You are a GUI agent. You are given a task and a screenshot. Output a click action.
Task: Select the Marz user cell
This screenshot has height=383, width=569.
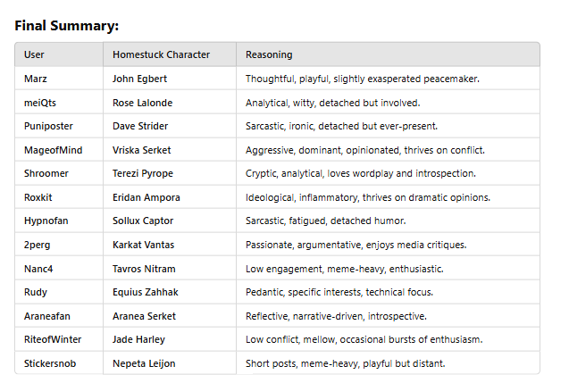(36, 79)
